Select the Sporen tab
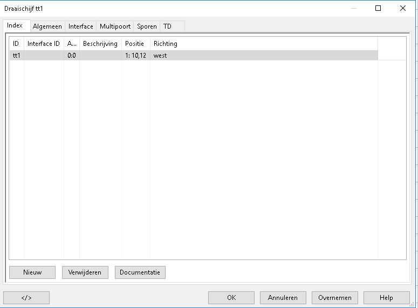418x308 pixels. [147, 26]
